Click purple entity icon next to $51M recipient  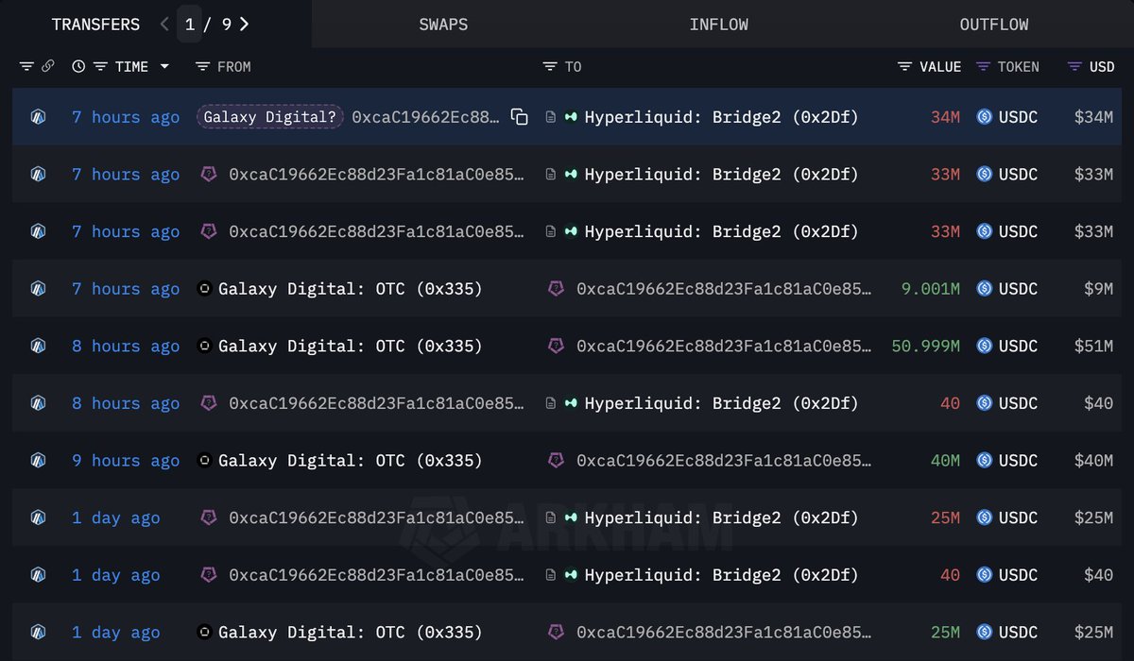[557, 347]
